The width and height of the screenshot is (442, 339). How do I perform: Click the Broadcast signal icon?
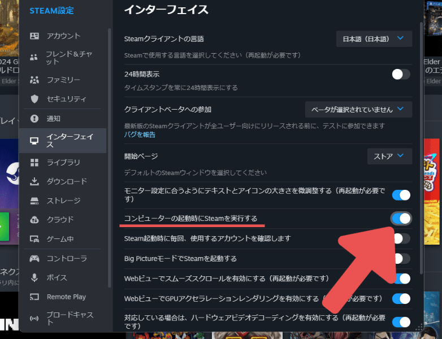coord(34,319)
